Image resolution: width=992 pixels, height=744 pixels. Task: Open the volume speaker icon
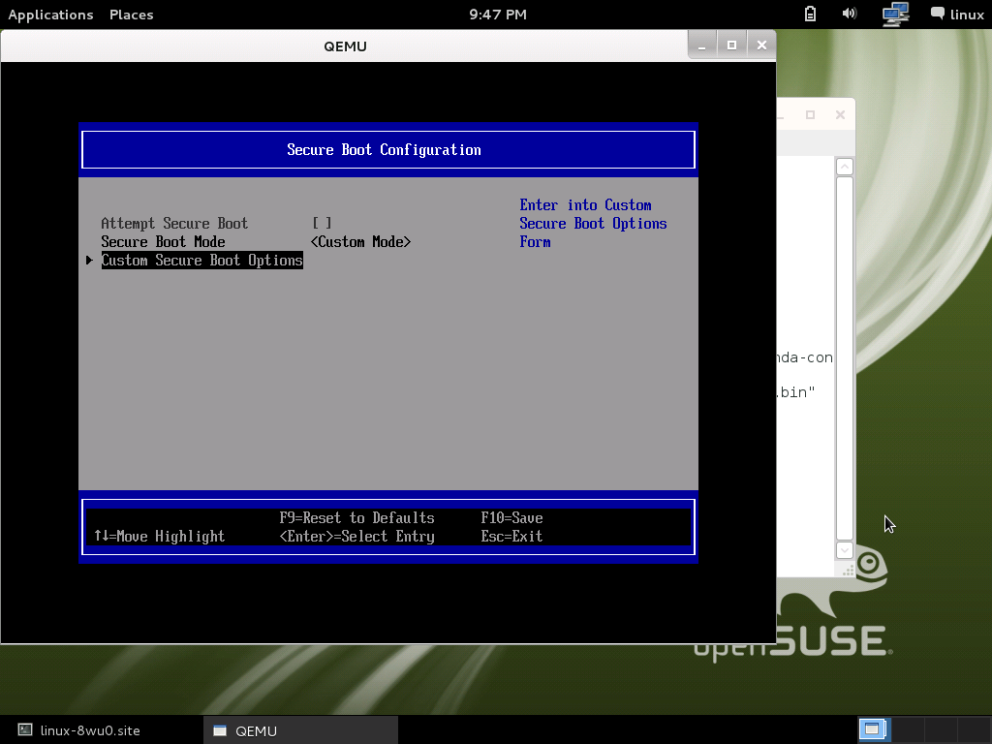(x=850, y=14)
